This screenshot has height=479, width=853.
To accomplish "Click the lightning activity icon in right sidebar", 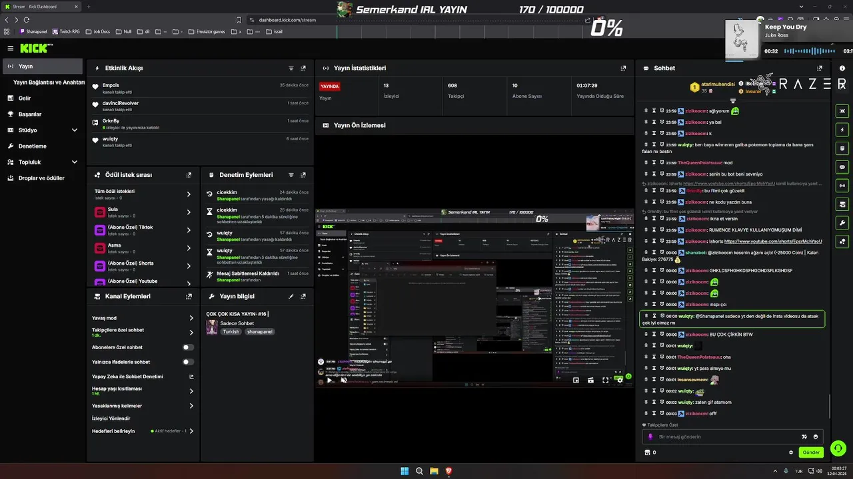I will click(842, 130).
